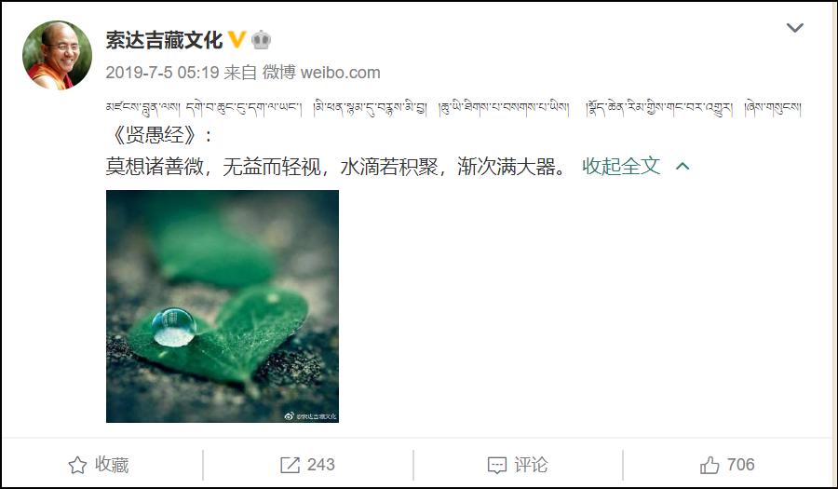Viewport: 838px width, 489px height.
Task: Open the 索达吉藏文化 account name link
Action: coord(164,40)
